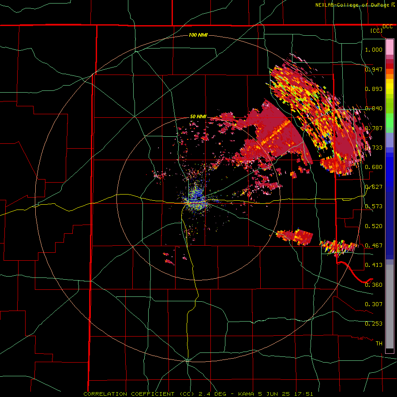Click the 0.733 legend value
Viewport: 397px width, 397px height.
click(x=374, y=147)
